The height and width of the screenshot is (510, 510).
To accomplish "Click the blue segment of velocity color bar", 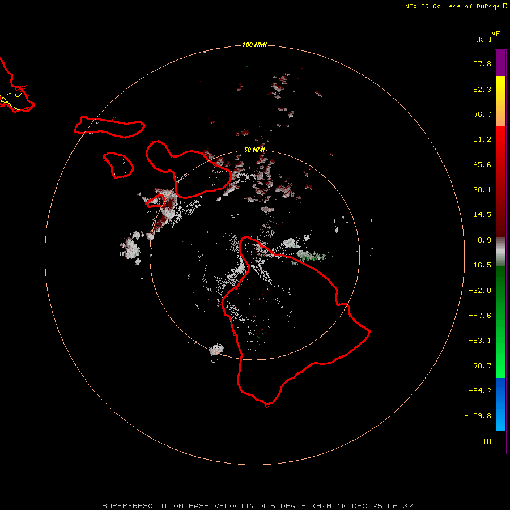I will click(500, 404).
